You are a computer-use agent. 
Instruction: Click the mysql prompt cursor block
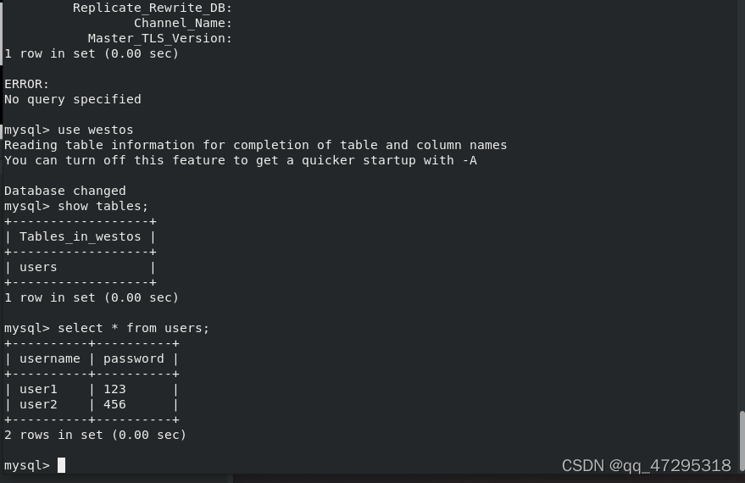pyautogui.click(x=61, y=465)
